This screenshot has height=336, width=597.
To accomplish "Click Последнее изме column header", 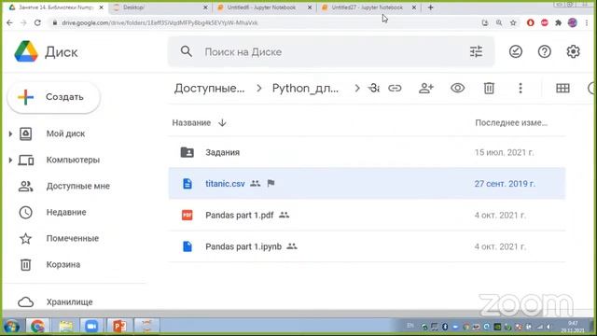I will click(511, 122).
